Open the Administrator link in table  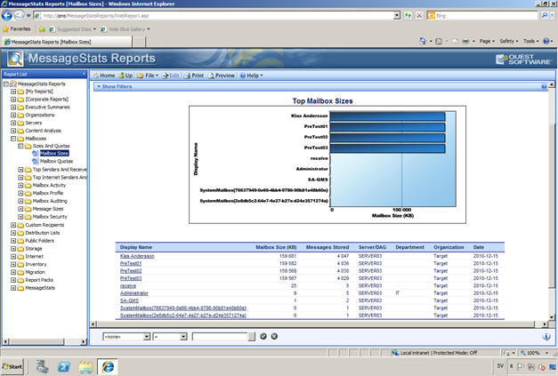(x=133, y=293)
